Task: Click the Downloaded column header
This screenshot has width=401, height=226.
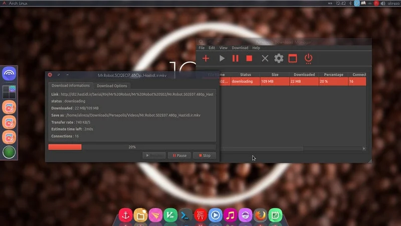Action: [304, 74]
